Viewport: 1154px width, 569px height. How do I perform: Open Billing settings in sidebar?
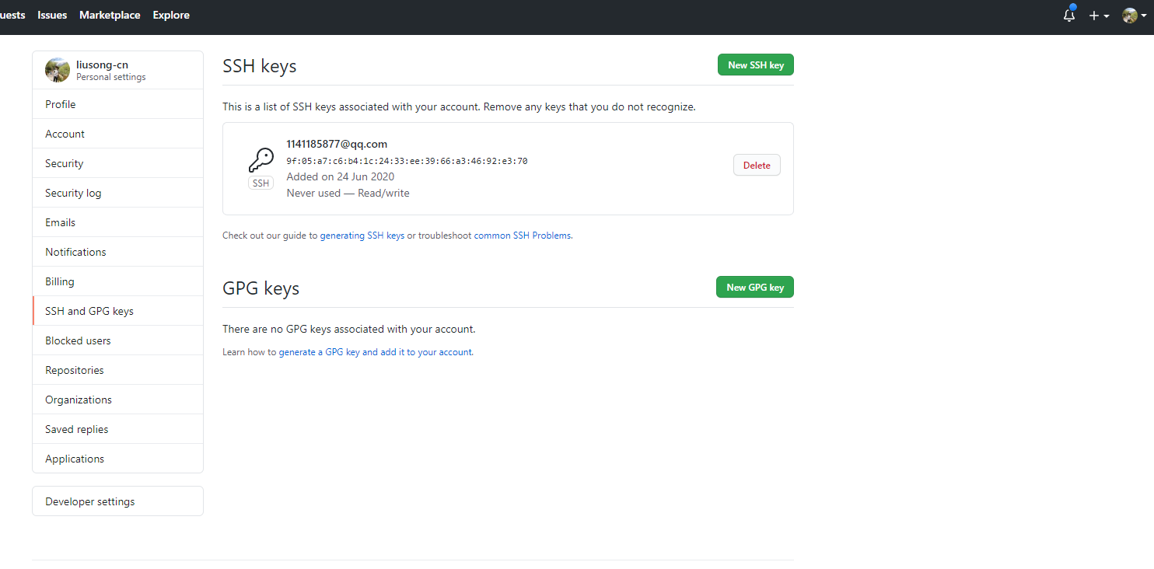pyautogui.click(x=117, y=281)
